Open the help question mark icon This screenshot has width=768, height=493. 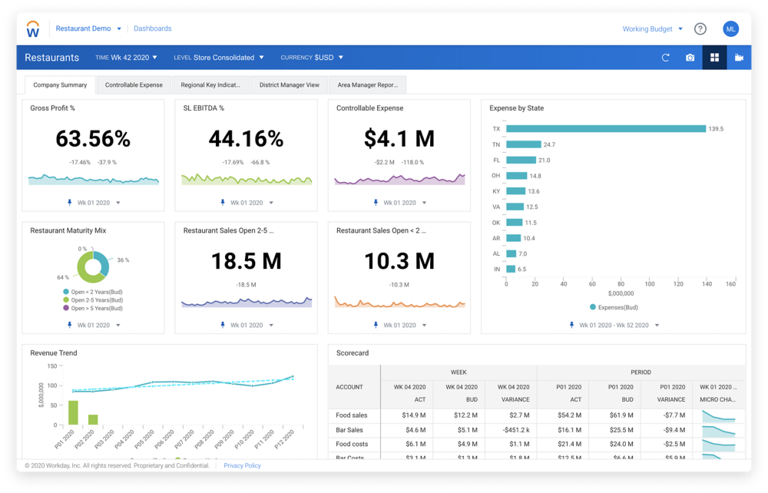click(x=700, y=29)
